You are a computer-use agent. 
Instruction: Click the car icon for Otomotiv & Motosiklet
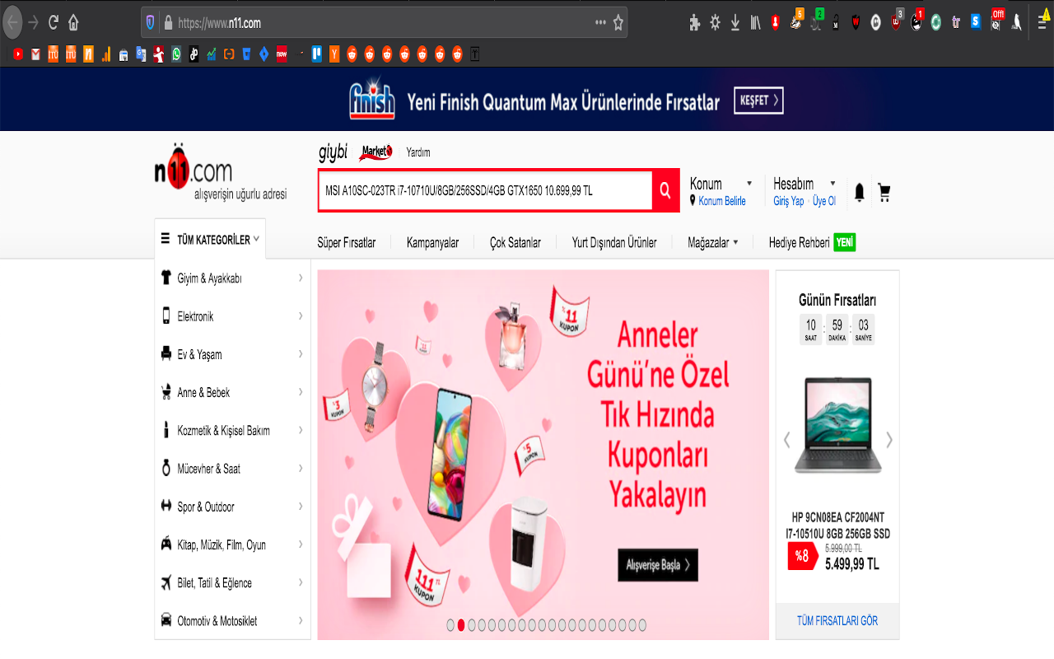166,620
